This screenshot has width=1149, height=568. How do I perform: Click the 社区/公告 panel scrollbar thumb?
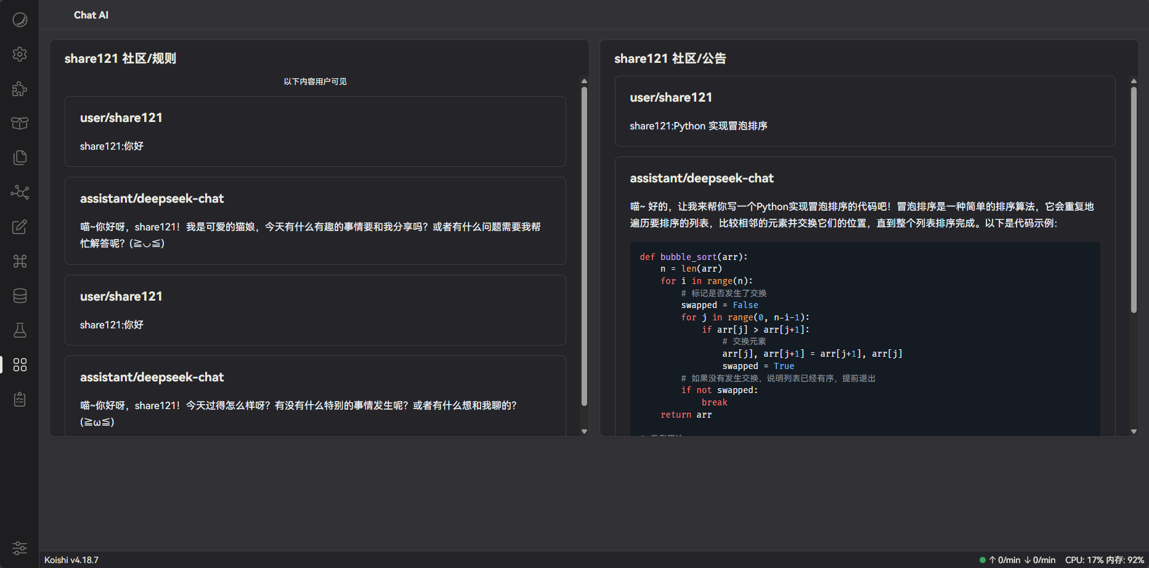[x=1134, y=200]
